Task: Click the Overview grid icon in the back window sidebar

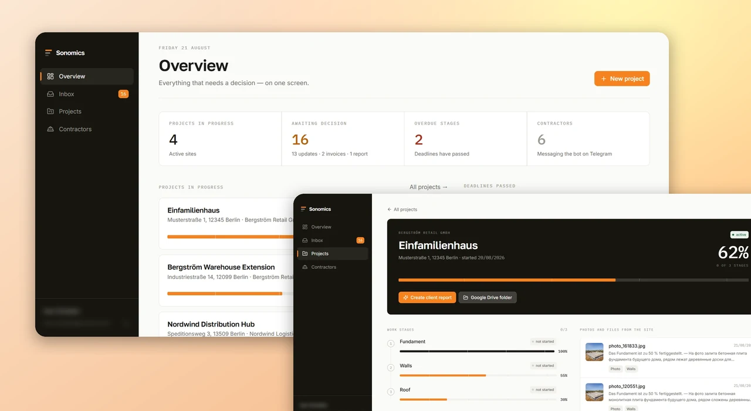Action: click(x=50, y=76)
